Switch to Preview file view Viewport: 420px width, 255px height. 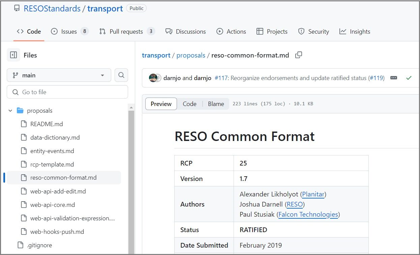pyautogui.click(x=161, y=104)
